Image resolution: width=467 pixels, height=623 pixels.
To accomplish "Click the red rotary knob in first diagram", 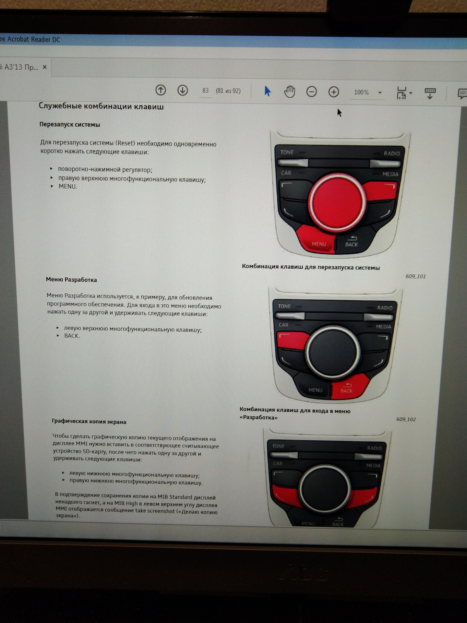I will point(337,202).
